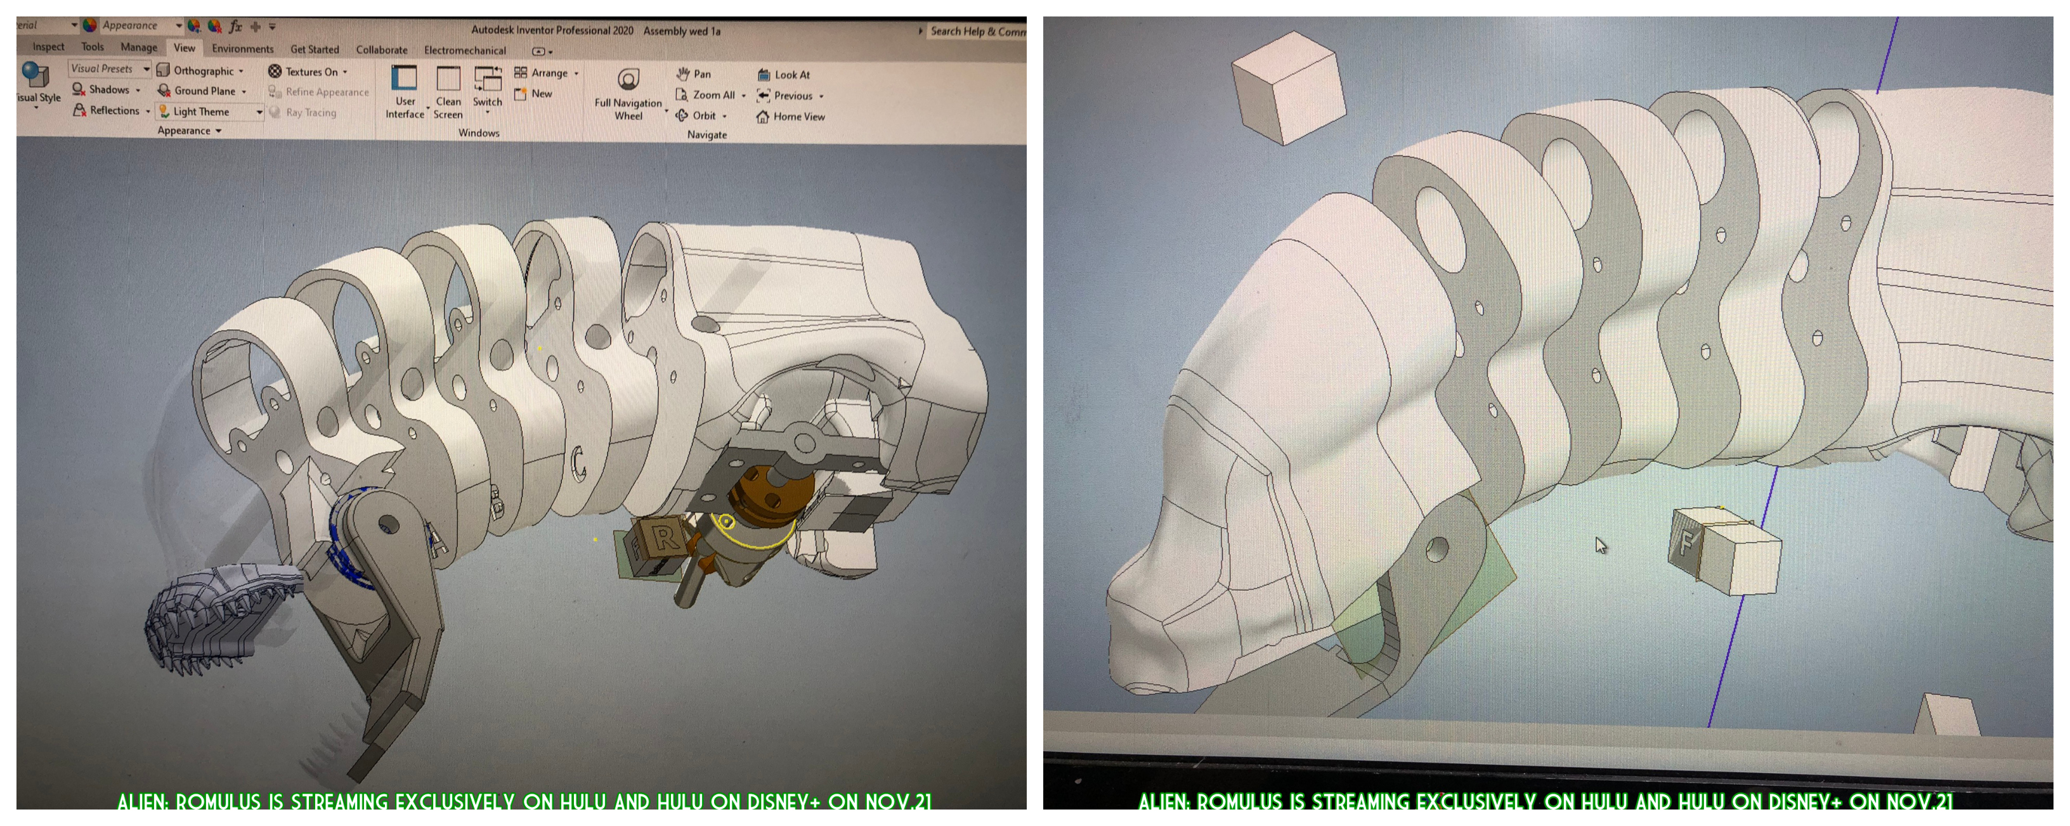Click the Search Help & Commands field

coord(977,31)
